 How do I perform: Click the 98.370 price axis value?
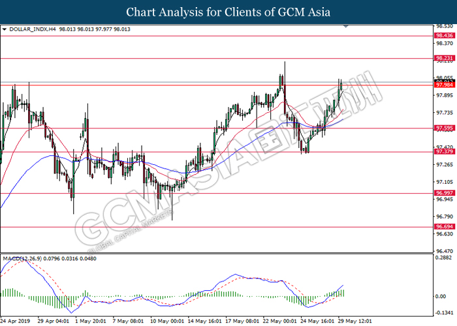click(x=445, y=44)
